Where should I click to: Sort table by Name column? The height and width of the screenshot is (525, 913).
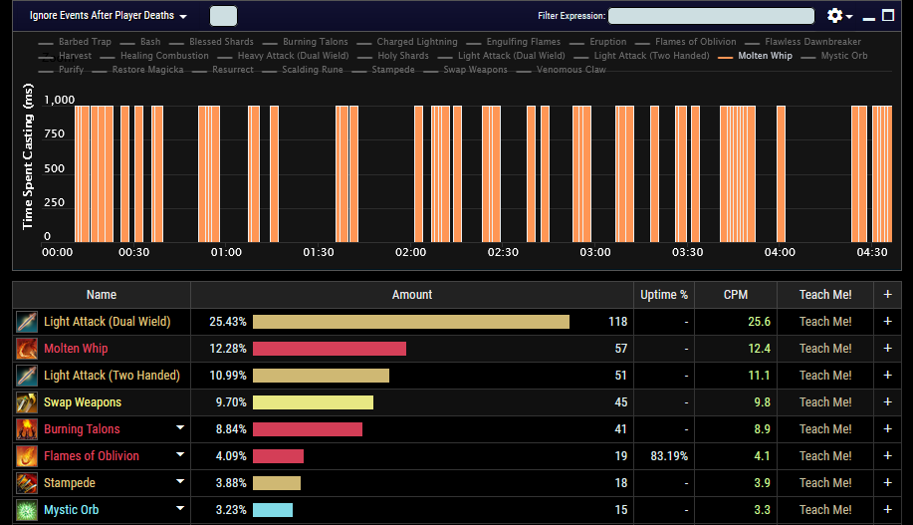(x=102, y=295)
